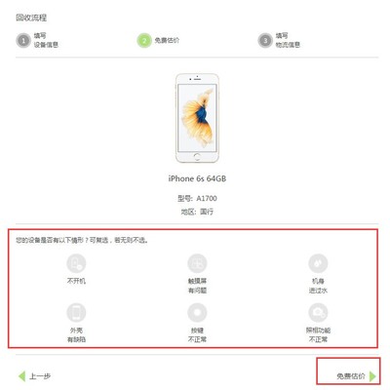Click the iPhone 6s 64GB title text
The height and width of the screenshot is (390, 390).
coord(197,178)
